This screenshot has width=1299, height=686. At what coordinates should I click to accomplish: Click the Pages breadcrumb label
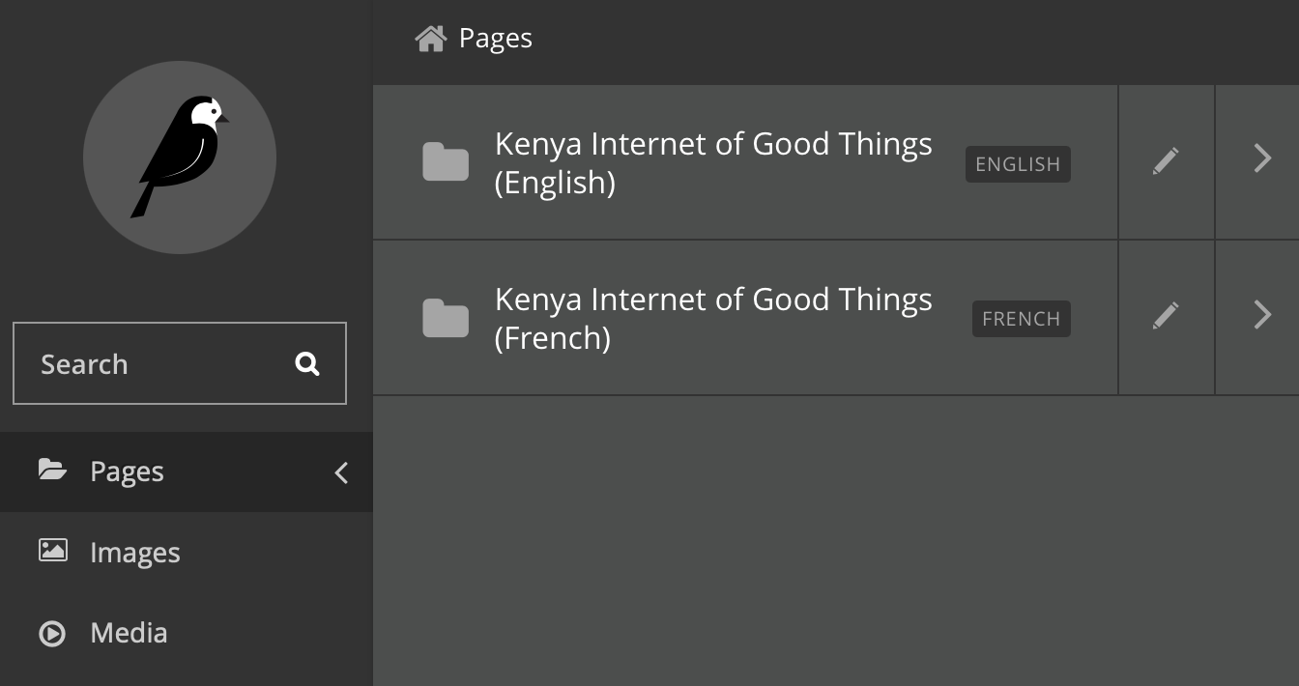point(496,38)
